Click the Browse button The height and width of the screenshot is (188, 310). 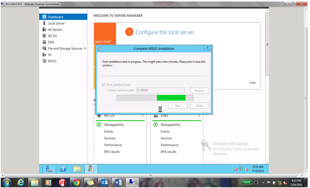click(199, 91)
